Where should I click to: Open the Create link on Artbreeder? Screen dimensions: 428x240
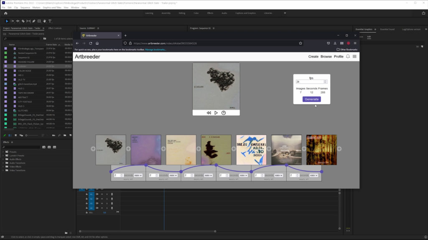click(313, 57)
